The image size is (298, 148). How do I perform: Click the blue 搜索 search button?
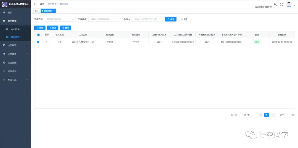pyautogui.click(x=171, y=19)
